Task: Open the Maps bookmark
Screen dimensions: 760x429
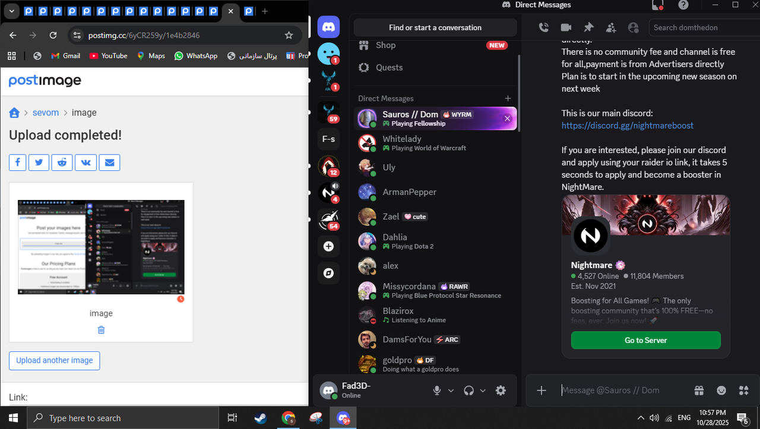Action: tap(151, 56)
